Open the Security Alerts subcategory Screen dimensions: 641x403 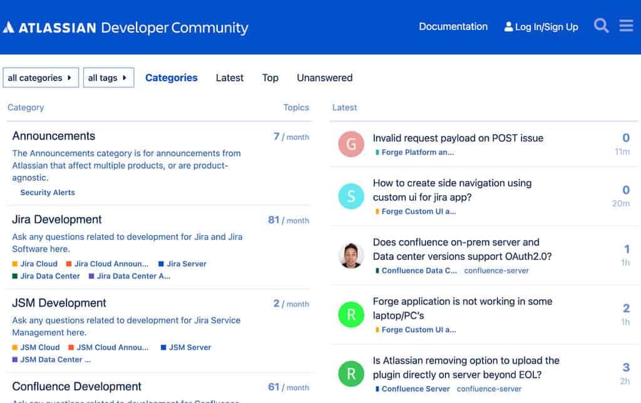point(47,192)
